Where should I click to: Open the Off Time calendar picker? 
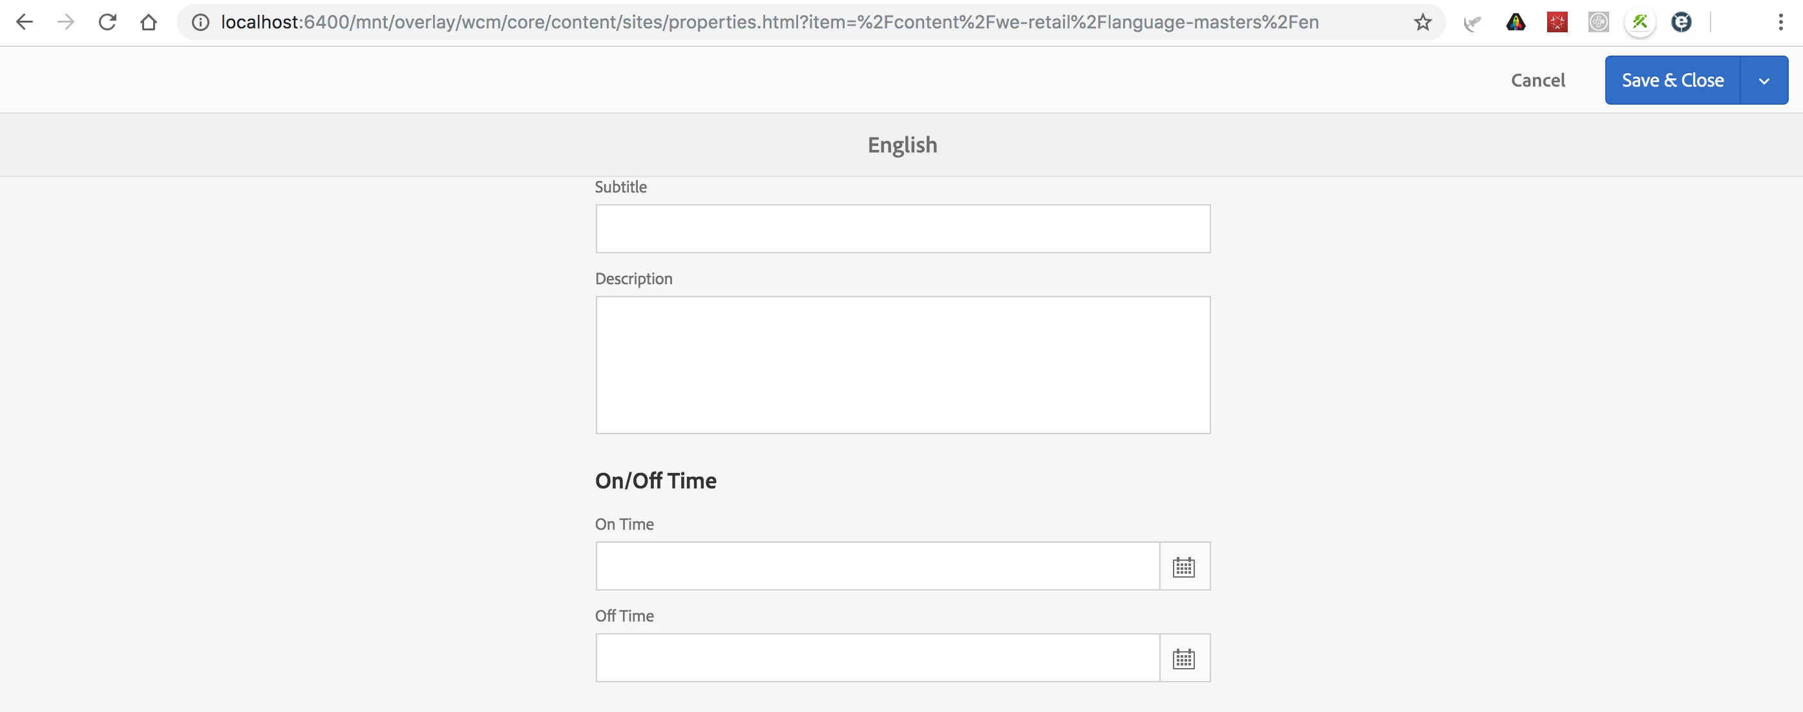click(x=1183, y=658)
